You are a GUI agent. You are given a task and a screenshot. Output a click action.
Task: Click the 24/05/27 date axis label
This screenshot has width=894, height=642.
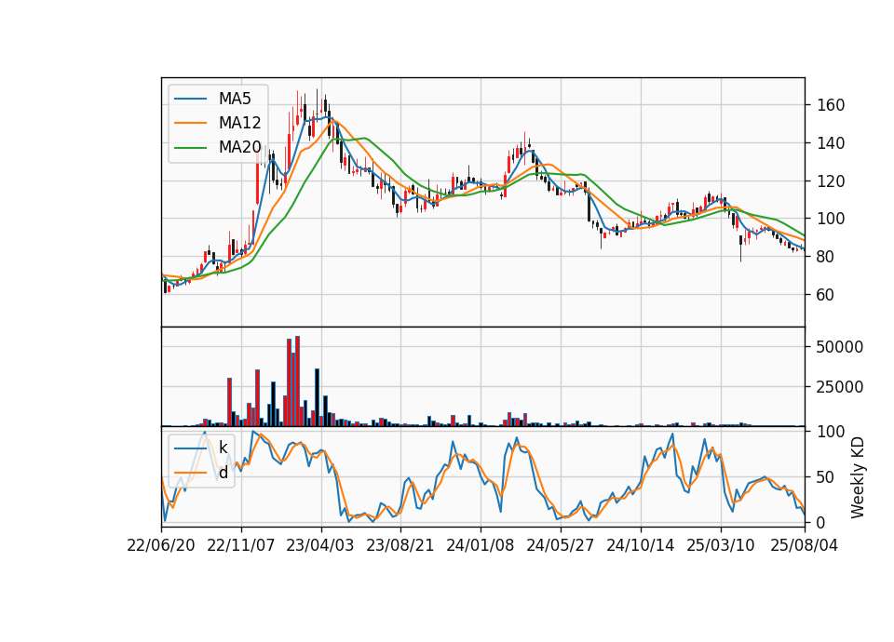(560, 545)
